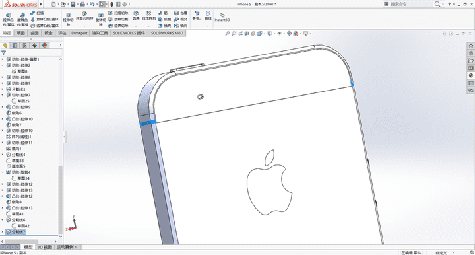Select the Lofted Boss/Base (放样凸台/基体) tool
This screenshot has width=475, height=255.
click(x=45, y=19)
